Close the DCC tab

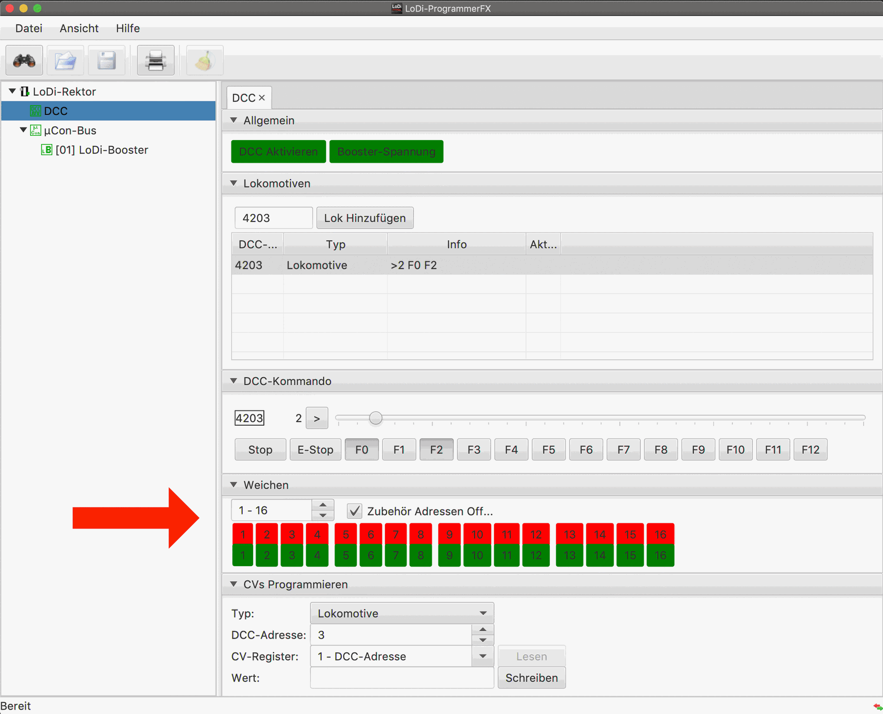[262, 98]
